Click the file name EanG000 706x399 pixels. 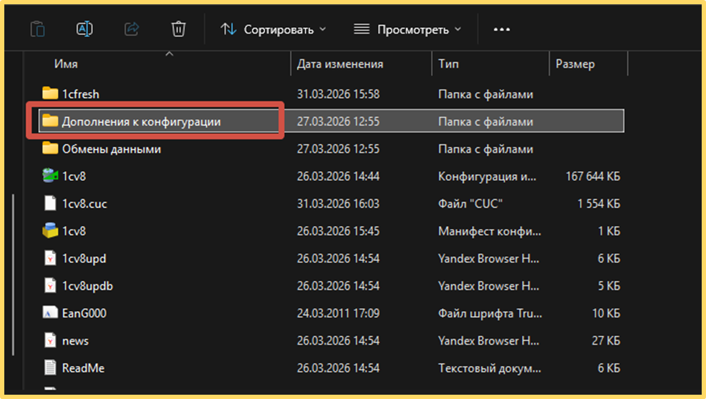(x=84, y=313)
